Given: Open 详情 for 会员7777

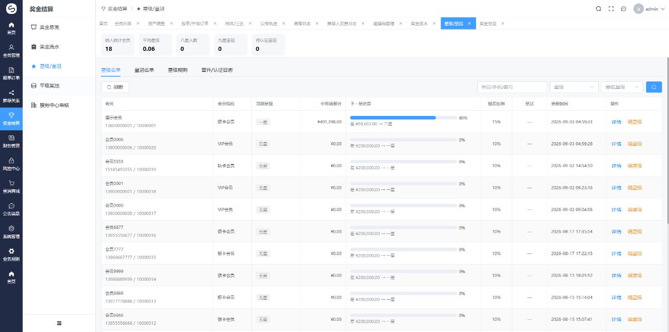Looking at the screenshot, I should 616,253.
